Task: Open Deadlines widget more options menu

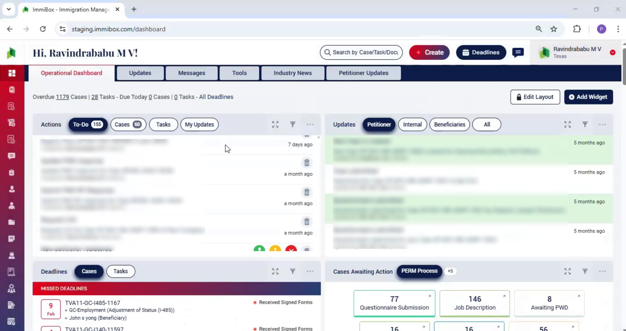Action: tap(310, 271)
